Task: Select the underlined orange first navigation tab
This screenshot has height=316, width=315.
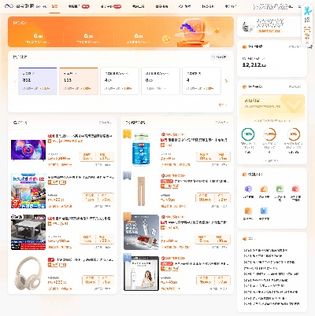Action: (x=54, y=6)
